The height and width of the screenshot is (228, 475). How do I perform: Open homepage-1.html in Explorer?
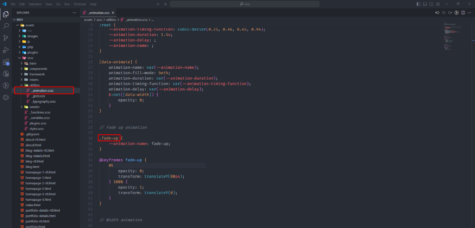(x=38, y=178)
